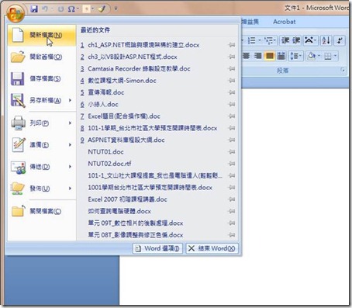The height and width of the screenshot is (308, 352).
Task: Click the numbered list icon in ribbon
Action: point(251,40)
